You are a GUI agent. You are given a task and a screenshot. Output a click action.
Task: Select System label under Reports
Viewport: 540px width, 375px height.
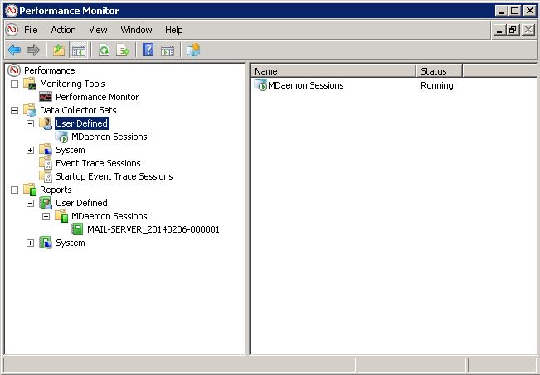coord(71,243)
